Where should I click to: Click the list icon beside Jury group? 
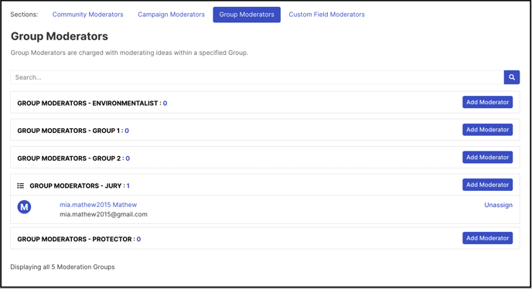21,185
